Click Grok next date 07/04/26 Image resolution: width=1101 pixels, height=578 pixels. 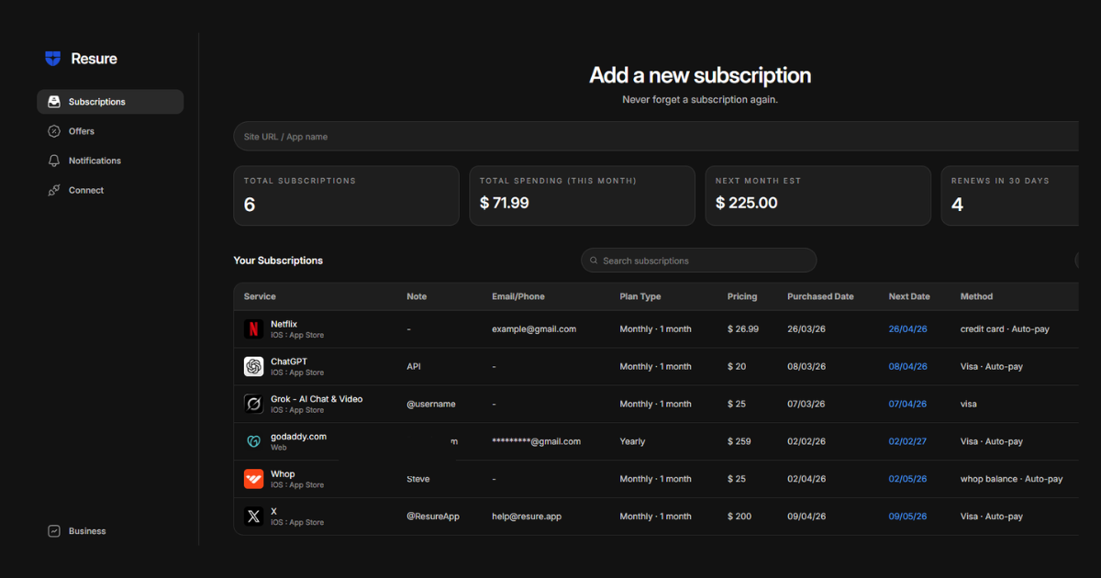click(908, 404)
